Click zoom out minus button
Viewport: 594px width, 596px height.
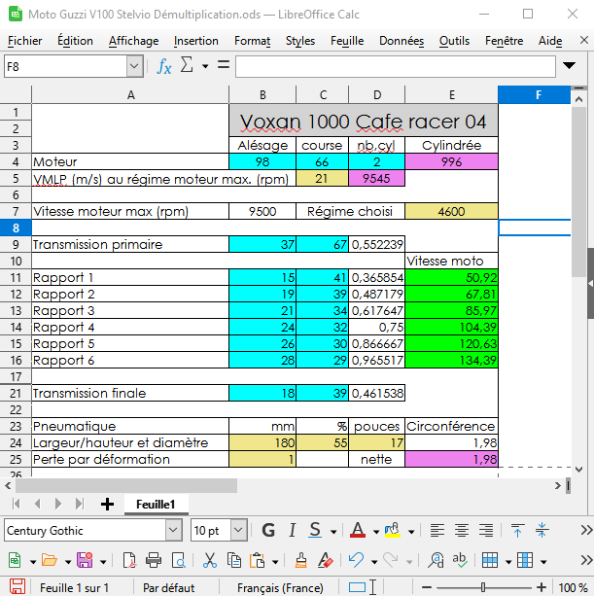point(427,587)
